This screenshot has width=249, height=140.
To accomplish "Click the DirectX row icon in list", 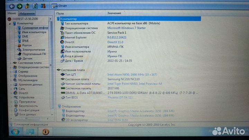I will click(x=62, y=42).
